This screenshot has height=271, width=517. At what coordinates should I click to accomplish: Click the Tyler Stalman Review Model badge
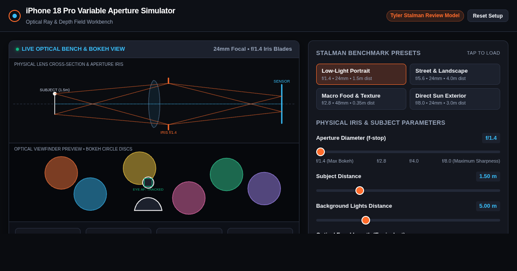pos(425,16)
